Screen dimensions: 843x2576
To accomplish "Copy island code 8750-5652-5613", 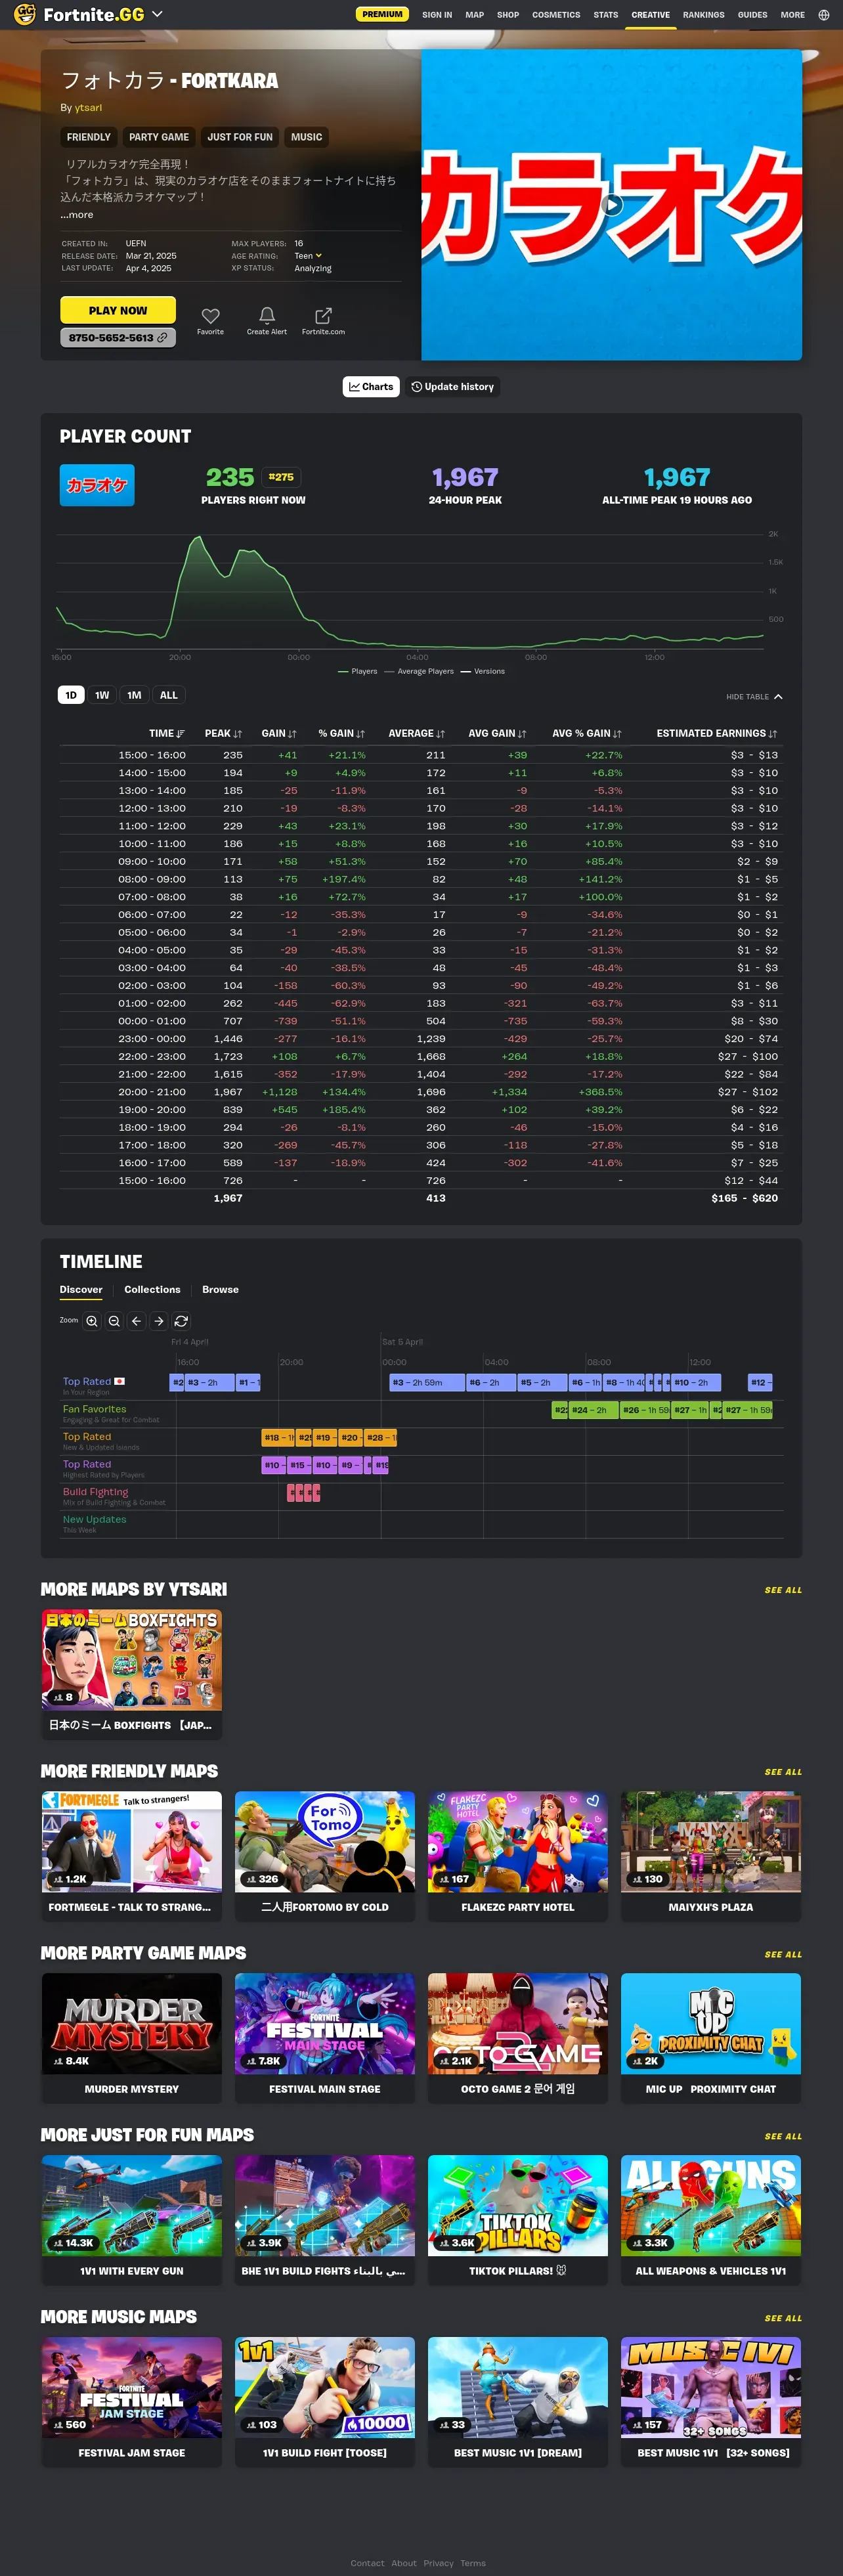I will [x=118, y=338].
